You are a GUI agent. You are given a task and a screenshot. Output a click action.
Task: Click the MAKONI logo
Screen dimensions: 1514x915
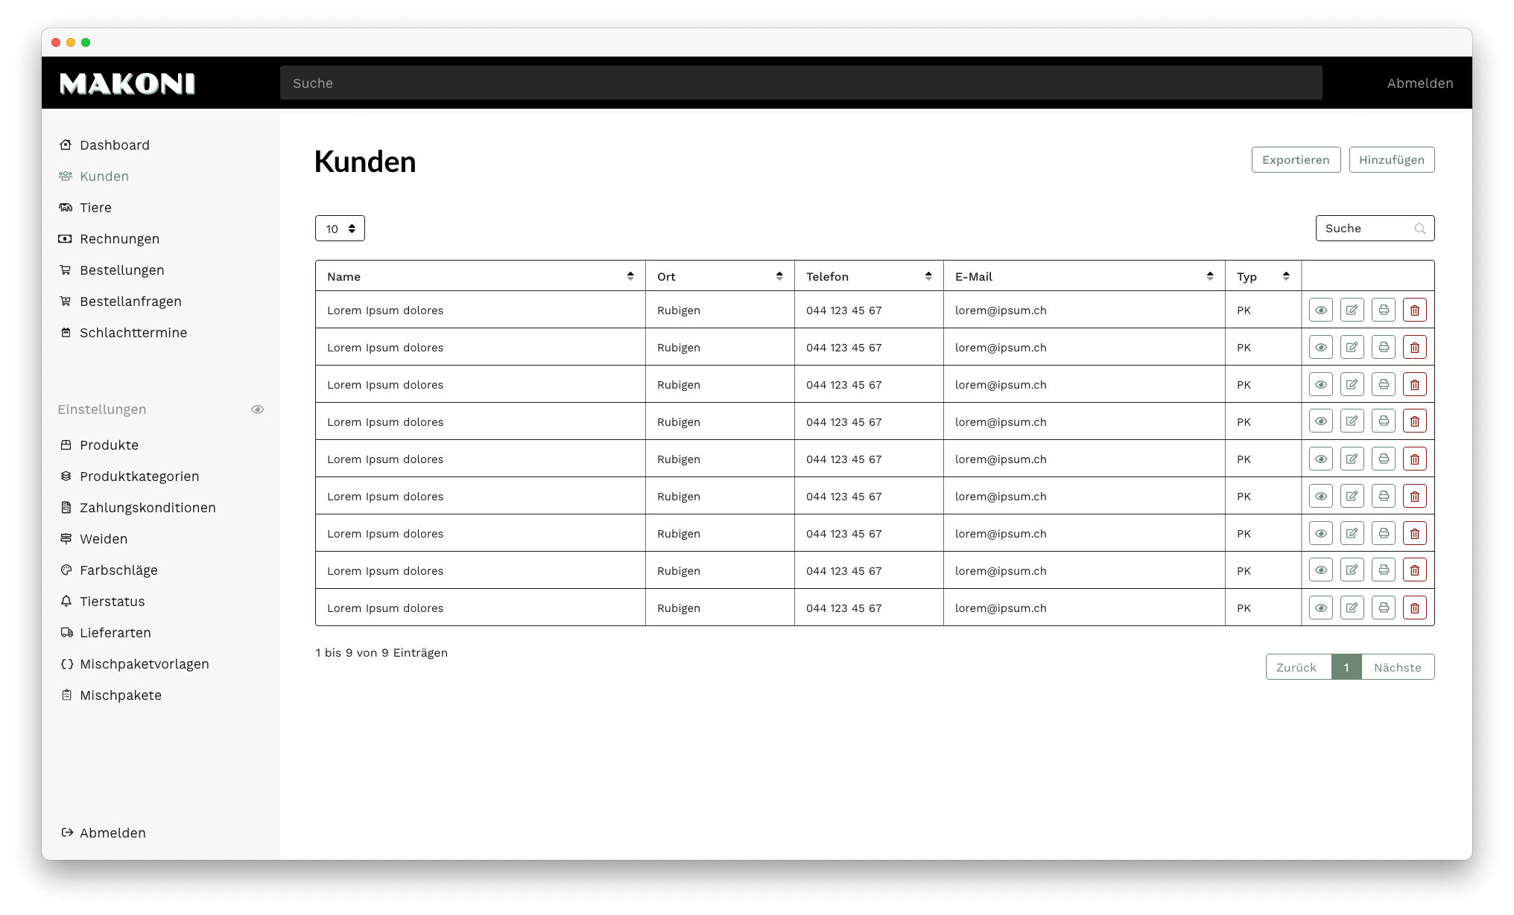[x=127, y=83]
